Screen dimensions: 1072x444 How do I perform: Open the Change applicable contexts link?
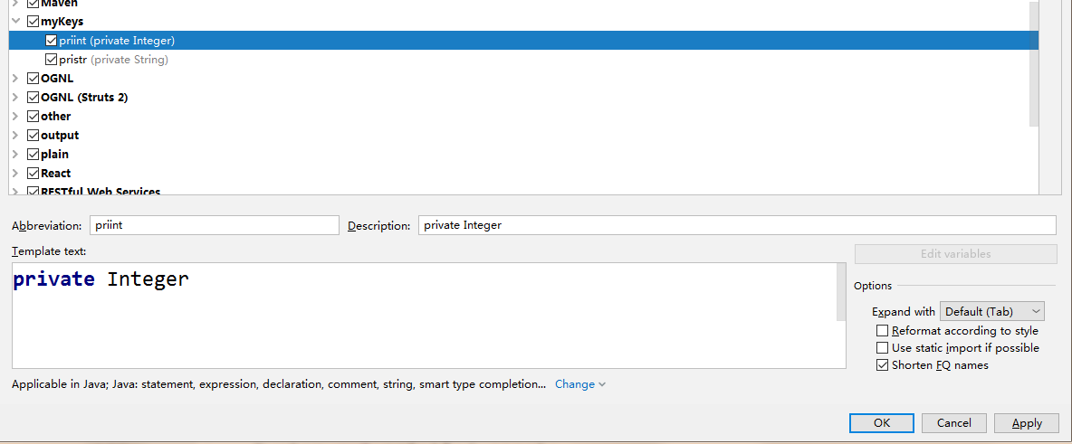pos(579,384)
